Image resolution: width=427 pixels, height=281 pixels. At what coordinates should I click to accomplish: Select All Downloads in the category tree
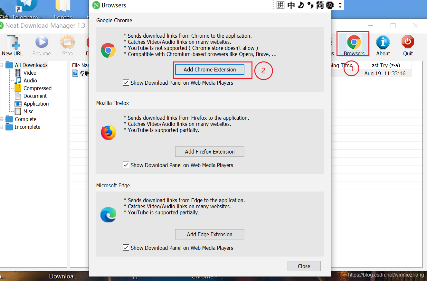[31, 65]
